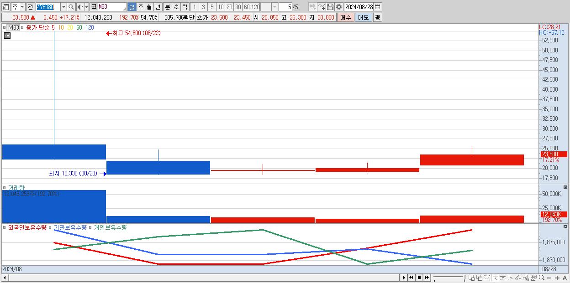
Task: Select the 3 interval button
Action: (203, 7)
